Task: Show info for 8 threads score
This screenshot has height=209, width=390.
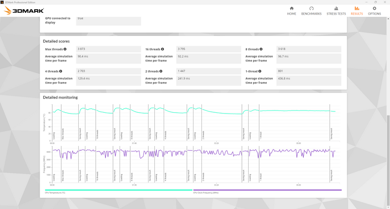Action: click(261, 49)
